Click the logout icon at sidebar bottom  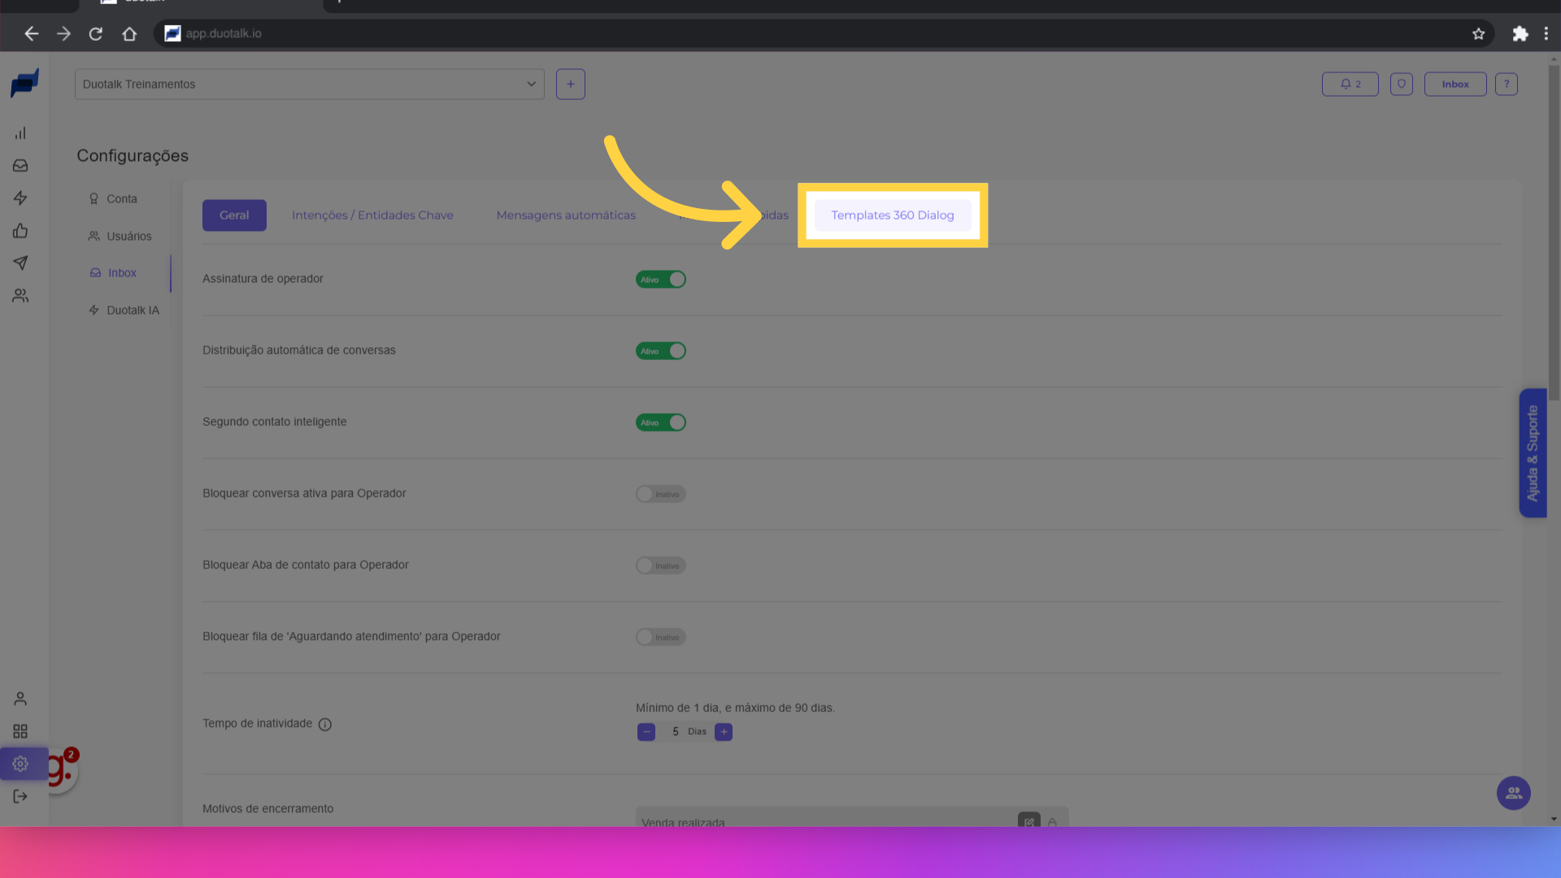[x=20, y=797]
